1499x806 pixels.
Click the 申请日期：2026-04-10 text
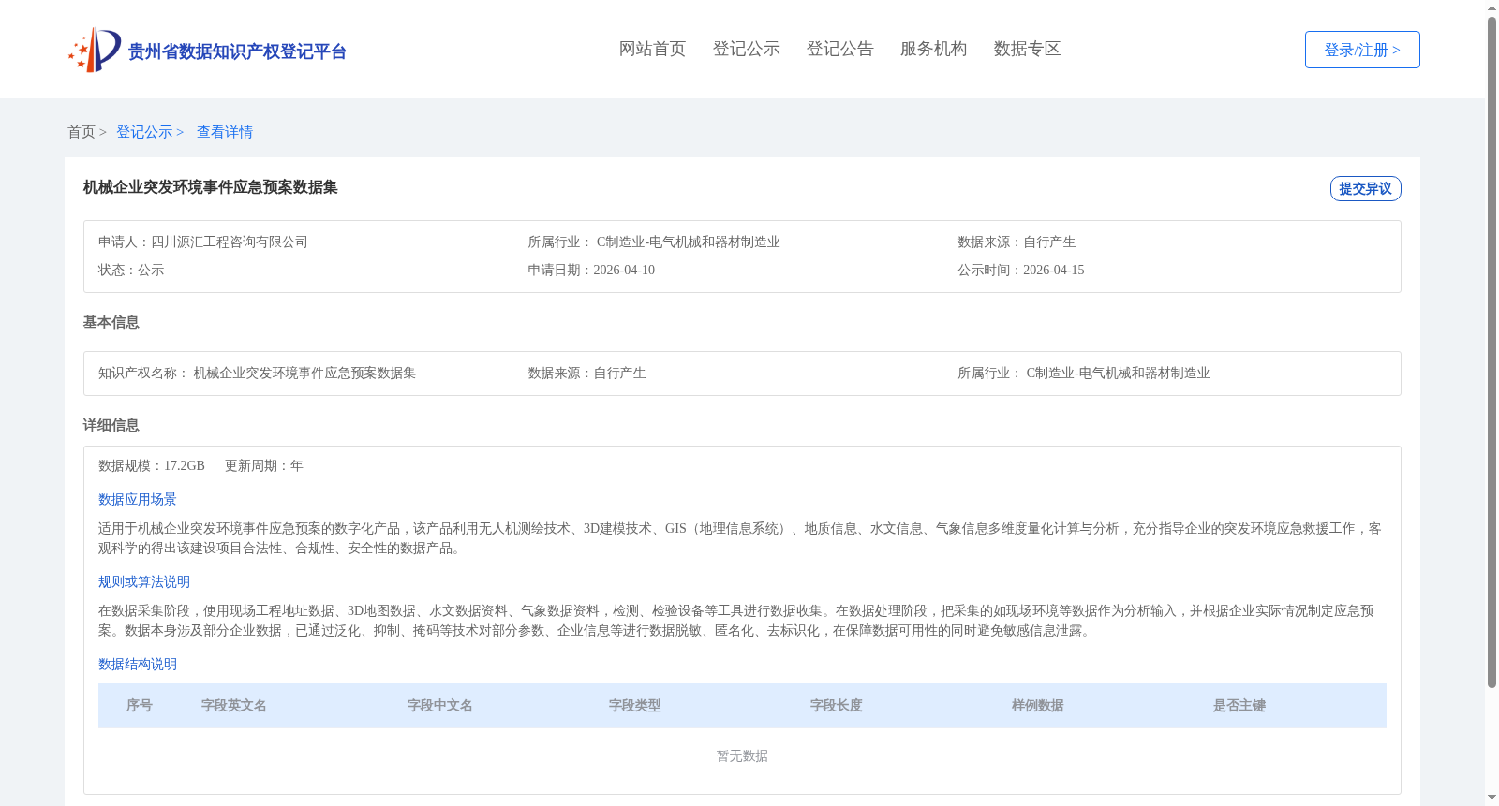[x=591, y=270]
